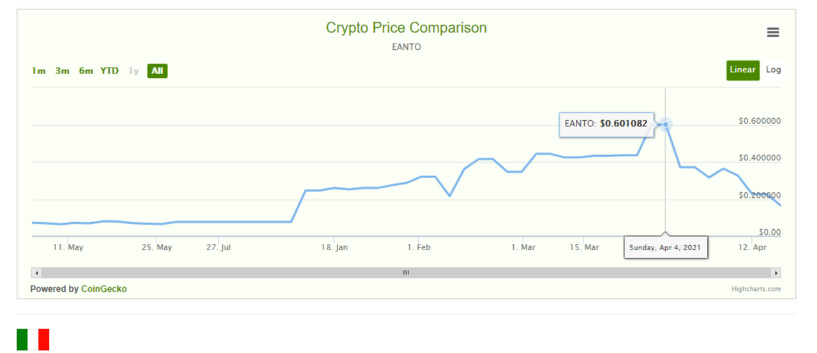The height and width of the screenshot is (353, 817).
Task: Open the Highcharts.com credit link
Action: 756,289
